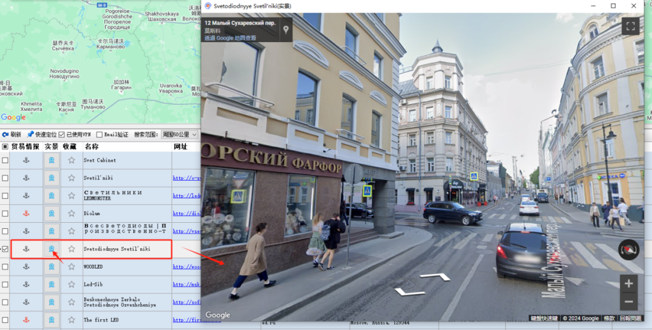Image resolution: width=652 pixels, height=330 pixels.
Task: Add Diolun to favorites star
Action: coord(71,214)
